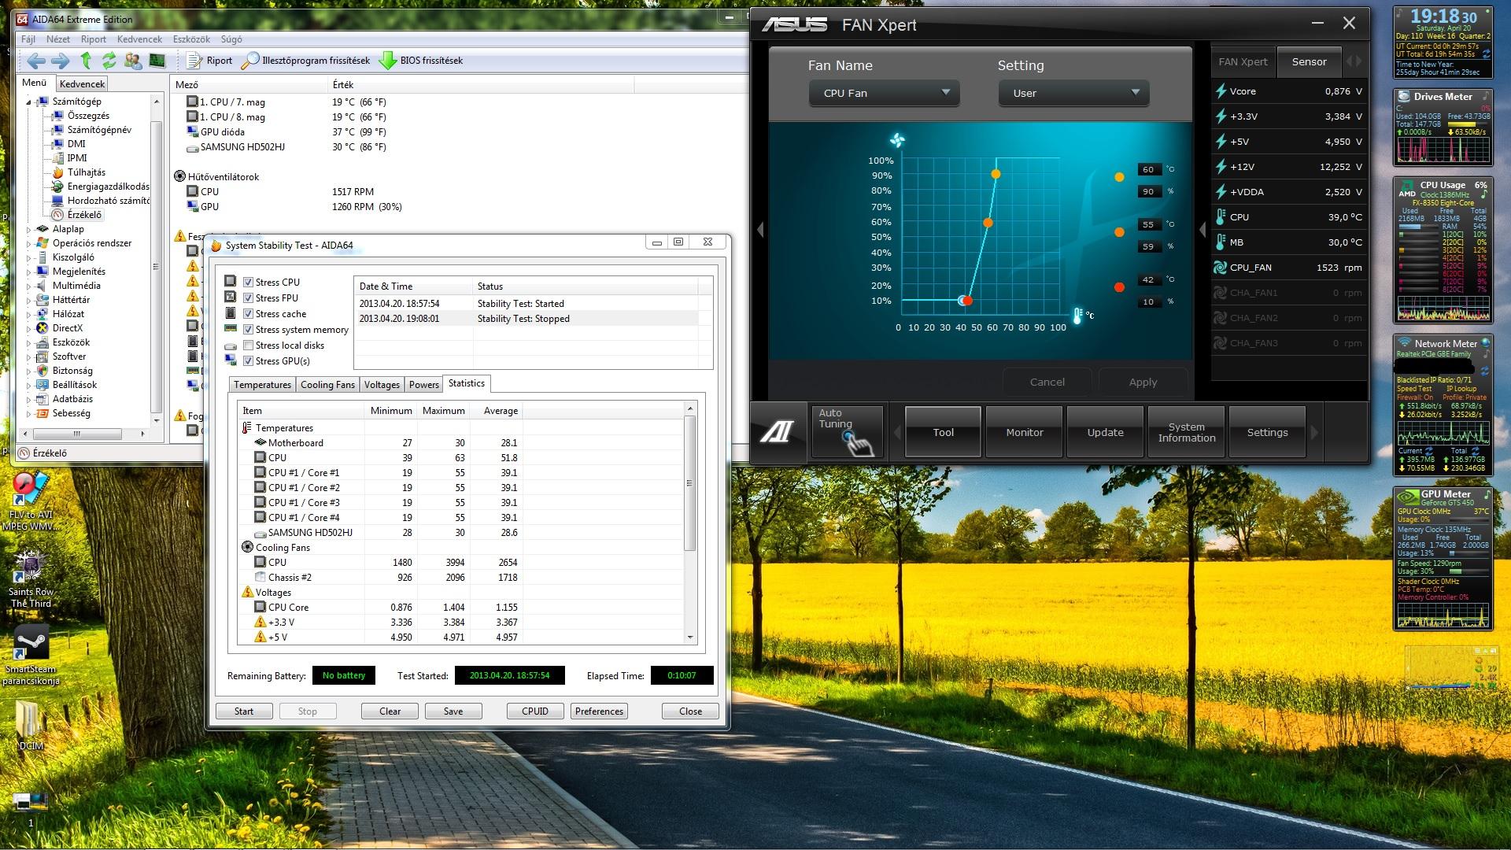Click System Information in AI Suite
1511x850 pixels.
pyautogui.click(x=1186, y=432)
